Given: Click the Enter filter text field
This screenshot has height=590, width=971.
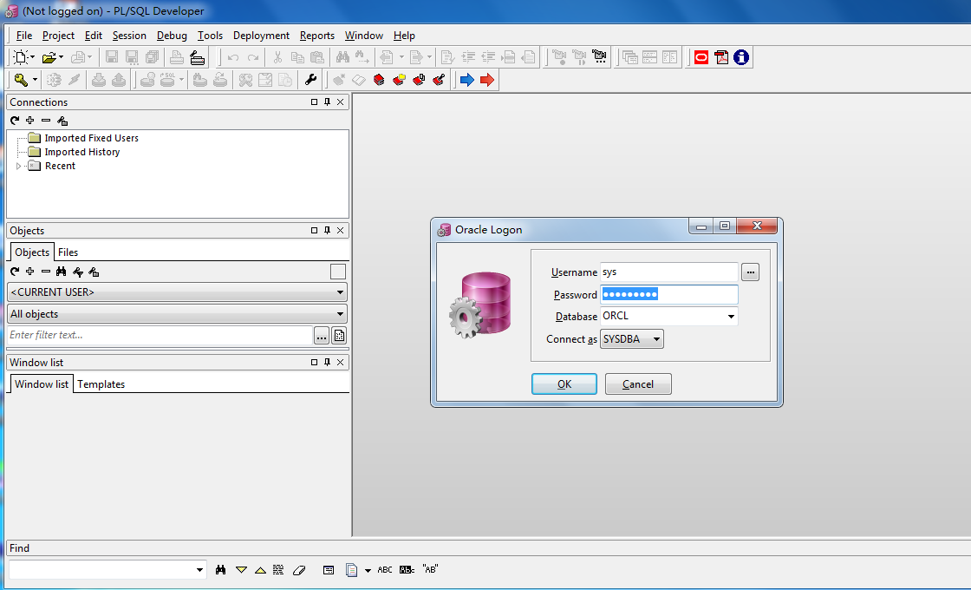Looking at the screenshot, I should 160,335.
